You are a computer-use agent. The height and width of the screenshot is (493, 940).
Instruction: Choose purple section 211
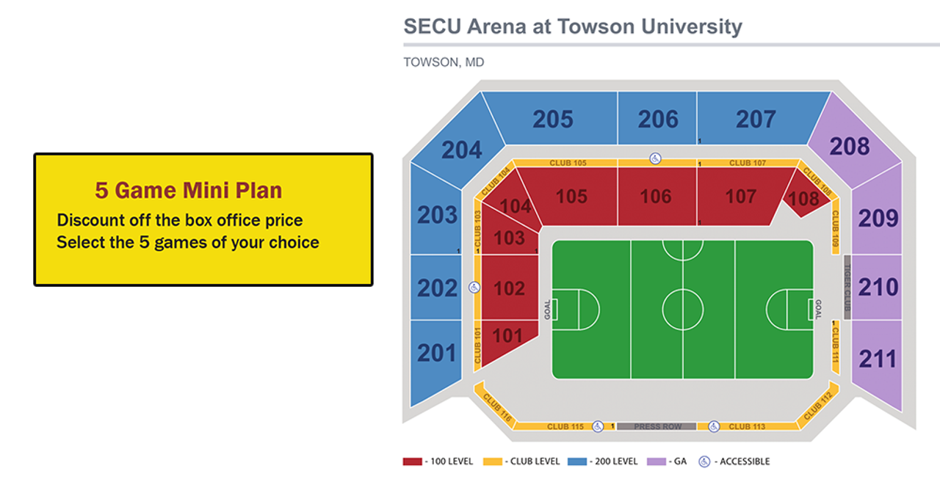pos(877,359)
